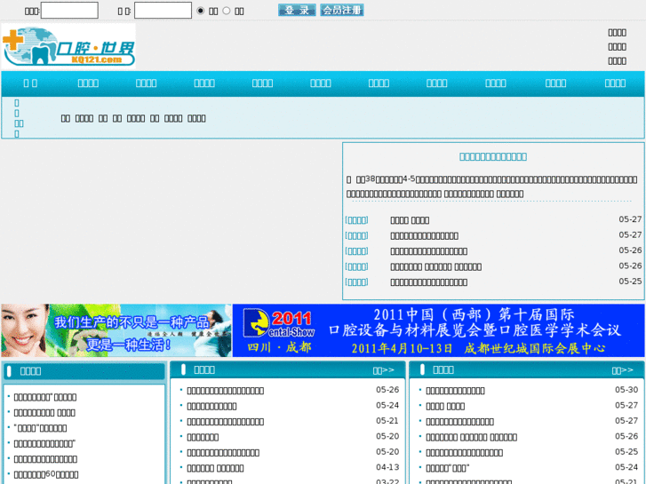
Task: Select the currently checked login type radio button
Action: 201,11
